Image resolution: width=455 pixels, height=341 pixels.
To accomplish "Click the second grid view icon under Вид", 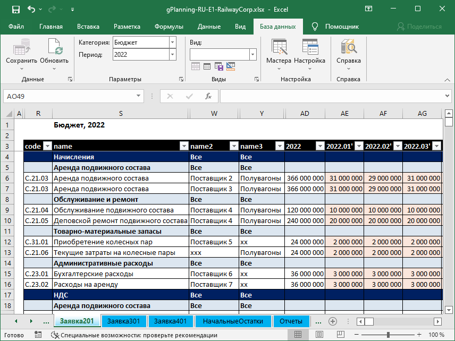I will click(x=207, y=67).
